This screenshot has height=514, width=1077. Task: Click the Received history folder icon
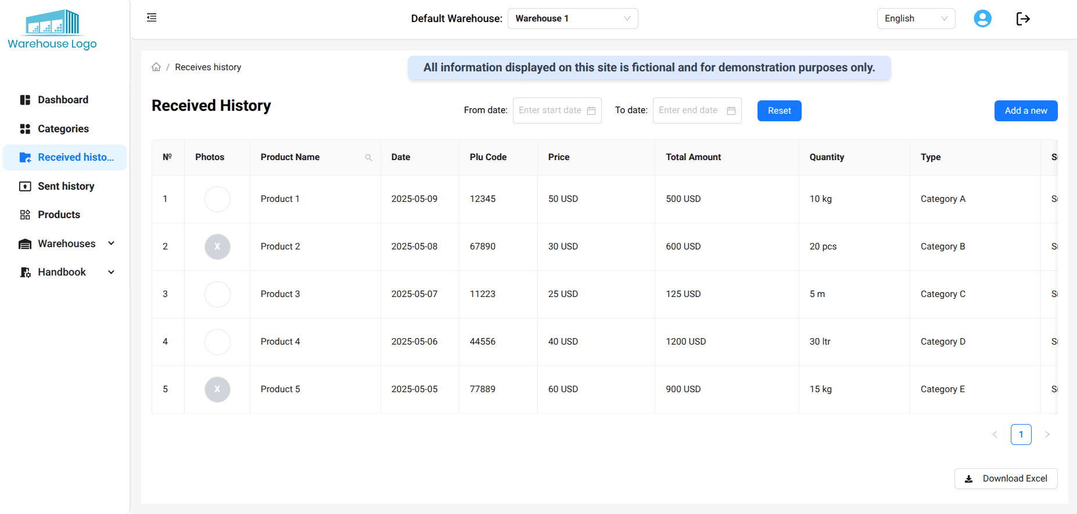[x=25, y=157]
